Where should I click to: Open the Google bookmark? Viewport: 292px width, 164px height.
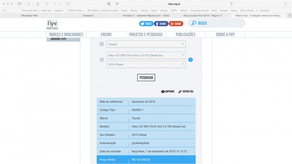(224, 11)
